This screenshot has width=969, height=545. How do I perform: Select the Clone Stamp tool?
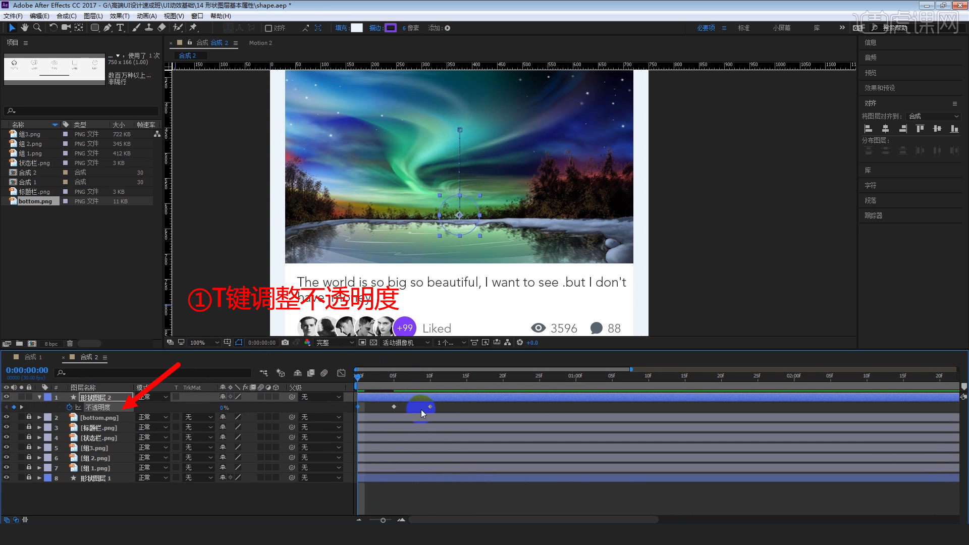coord(149,28)
